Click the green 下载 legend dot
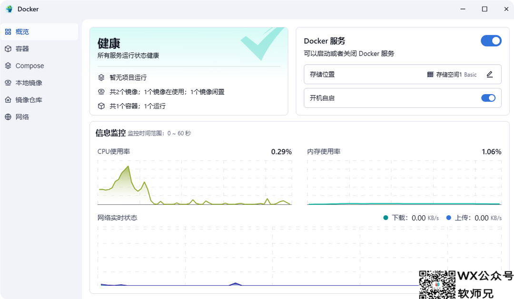 [386, 218]
